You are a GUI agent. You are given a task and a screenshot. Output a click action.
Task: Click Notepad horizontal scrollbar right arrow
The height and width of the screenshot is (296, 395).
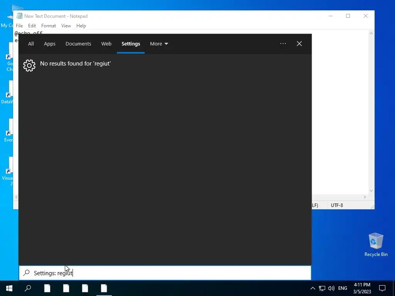[x=365, y=197]
